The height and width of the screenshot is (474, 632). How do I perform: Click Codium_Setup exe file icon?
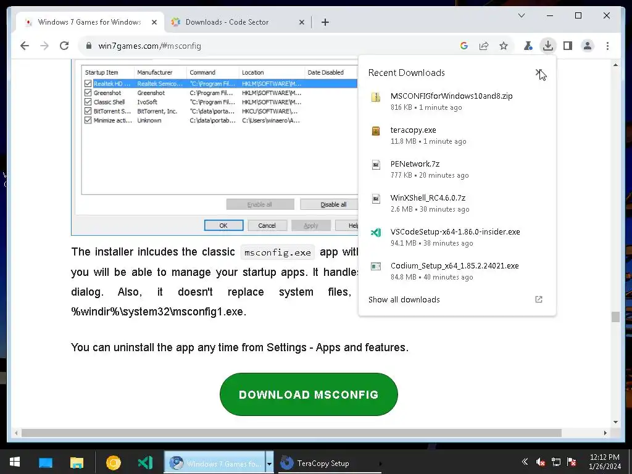pyautogui.click(x=376, y=267)
